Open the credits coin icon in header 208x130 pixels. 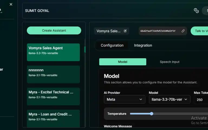click(x=196, y=11)
